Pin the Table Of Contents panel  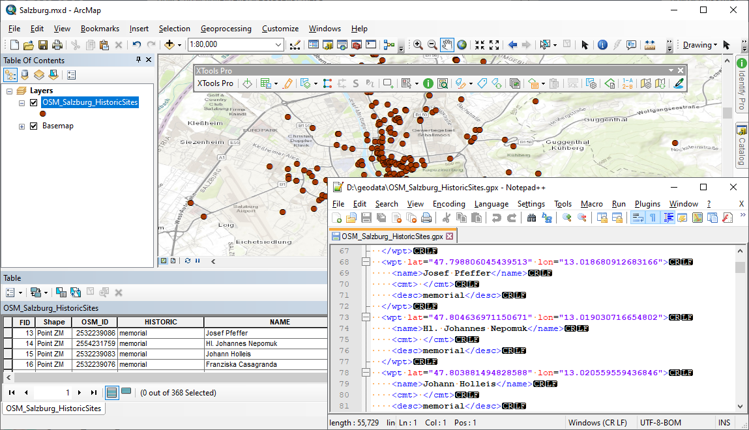point(139,60)
